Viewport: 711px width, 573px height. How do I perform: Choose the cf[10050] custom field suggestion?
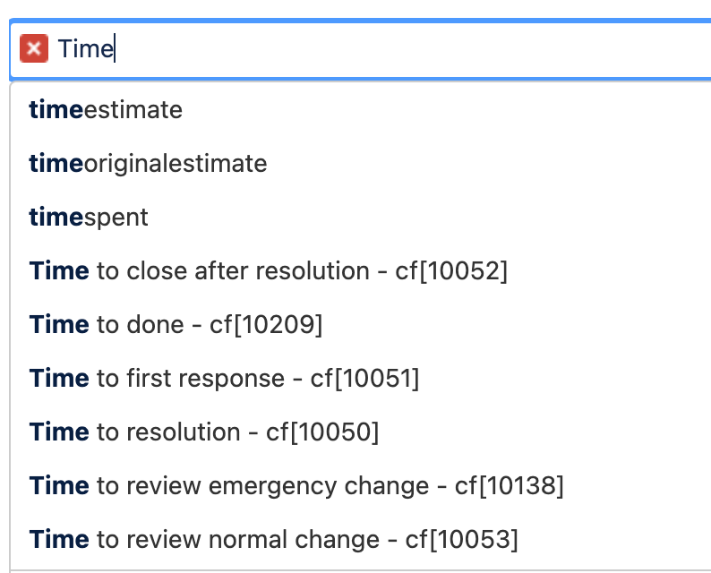pos(322,432)
